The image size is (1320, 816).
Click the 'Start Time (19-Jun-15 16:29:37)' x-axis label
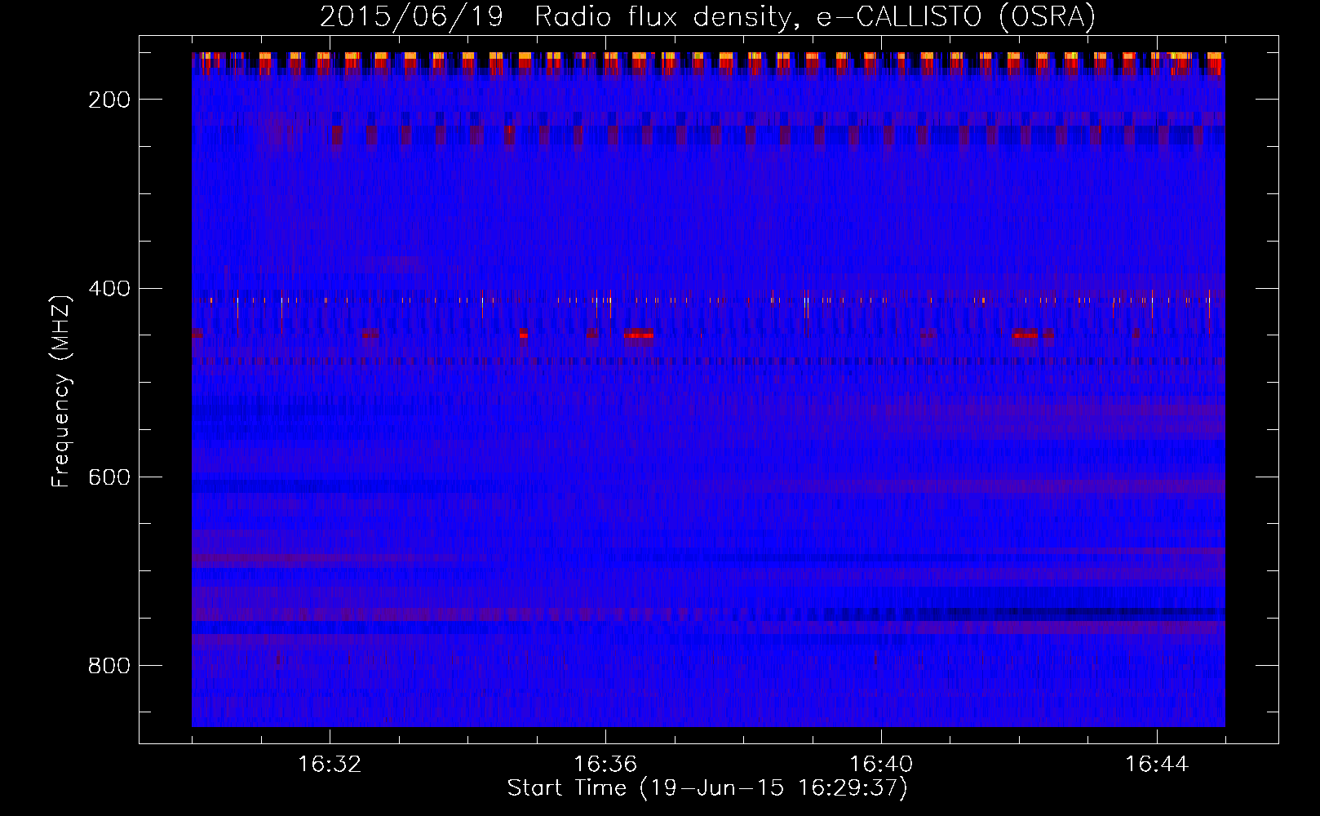point(707,788)
